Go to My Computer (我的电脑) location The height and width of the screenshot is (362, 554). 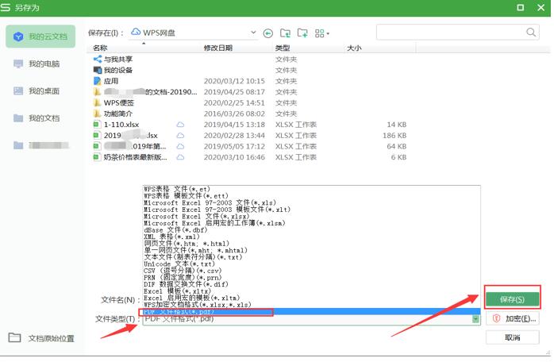(37, 64)
